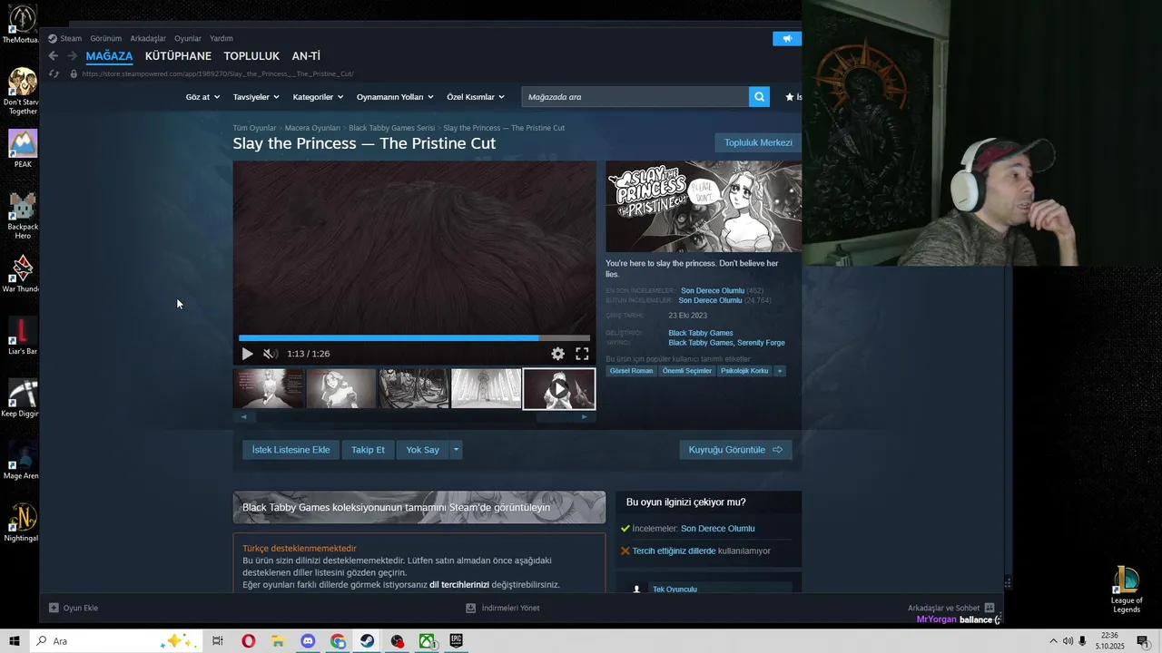
Task: Click Topluluk Merkezi button
Action: (x=758, y=142)
